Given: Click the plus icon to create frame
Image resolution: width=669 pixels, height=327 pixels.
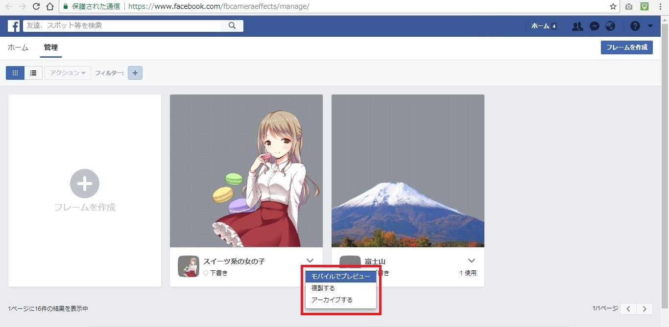Looking at the screenshot, I should (85, 184).
